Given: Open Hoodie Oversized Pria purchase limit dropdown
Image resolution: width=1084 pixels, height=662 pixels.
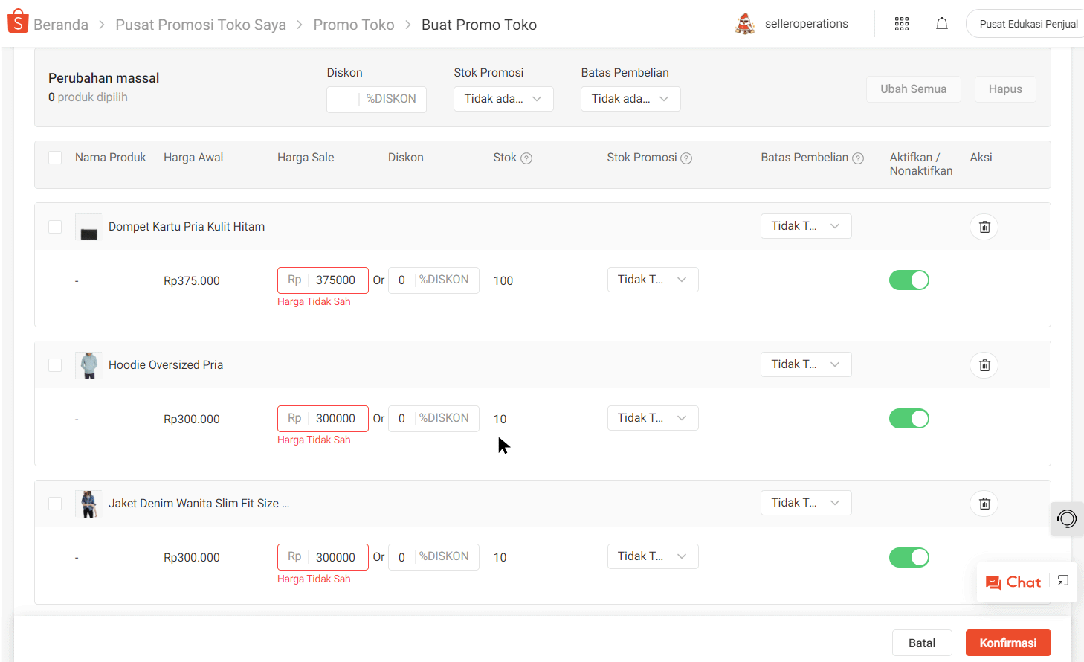Looking at the screenshot, I should [806, 364].
